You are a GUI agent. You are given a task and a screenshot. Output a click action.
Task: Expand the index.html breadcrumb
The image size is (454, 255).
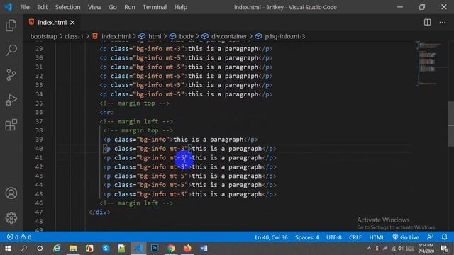[111, 36]
